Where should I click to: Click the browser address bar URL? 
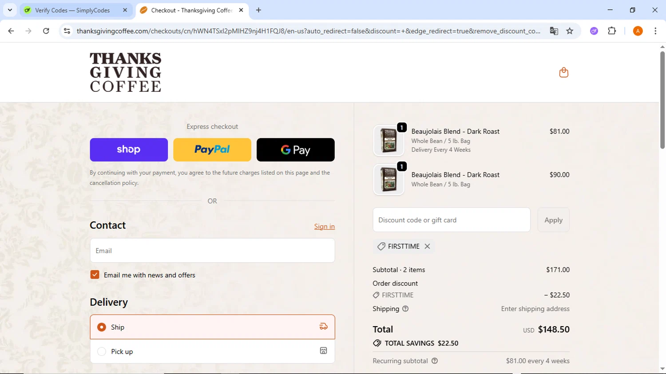pos(308,31)
